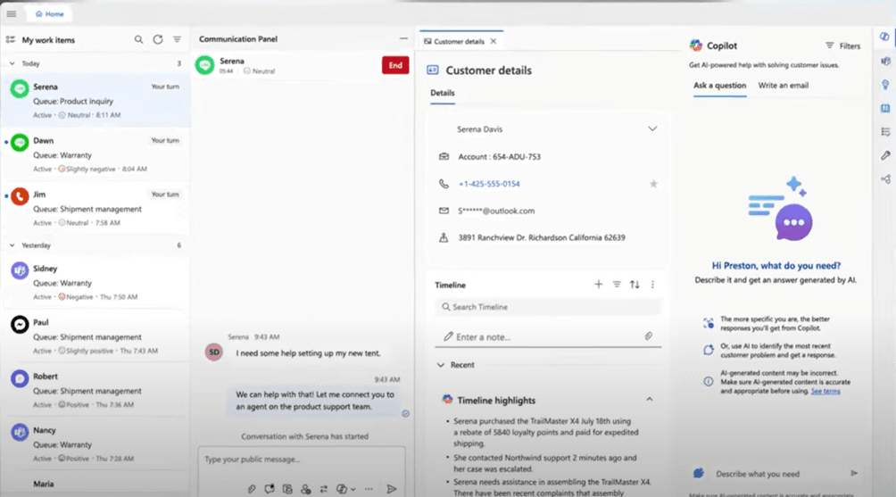Click the masked outlook.com email address

[x=496, y=211]
